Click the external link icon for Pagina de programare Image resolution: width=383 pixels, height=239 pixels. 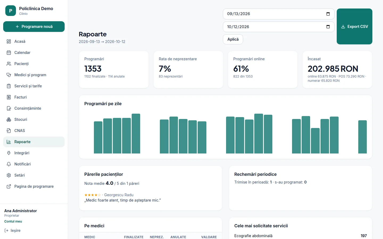(x=9, y=186)
